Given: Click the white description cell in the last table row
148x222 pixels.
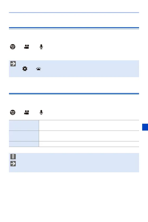Looking at the screenshot, I should coord(89,144).
